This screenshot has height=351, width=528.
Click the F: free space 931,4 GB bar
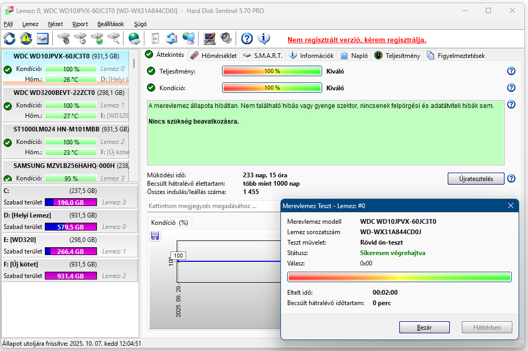(71, 276)
